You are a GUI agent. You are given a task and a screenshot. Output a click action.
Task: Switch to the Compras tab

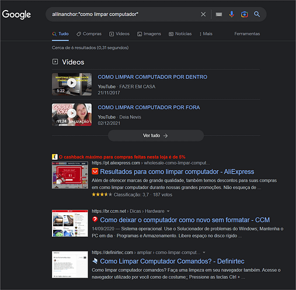[x=89, y=34]
